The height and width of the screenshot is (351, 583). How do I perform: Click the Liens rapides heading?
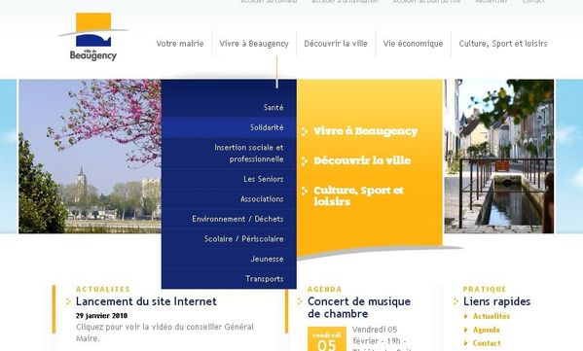pyautogui.click(x=496, y=301)
